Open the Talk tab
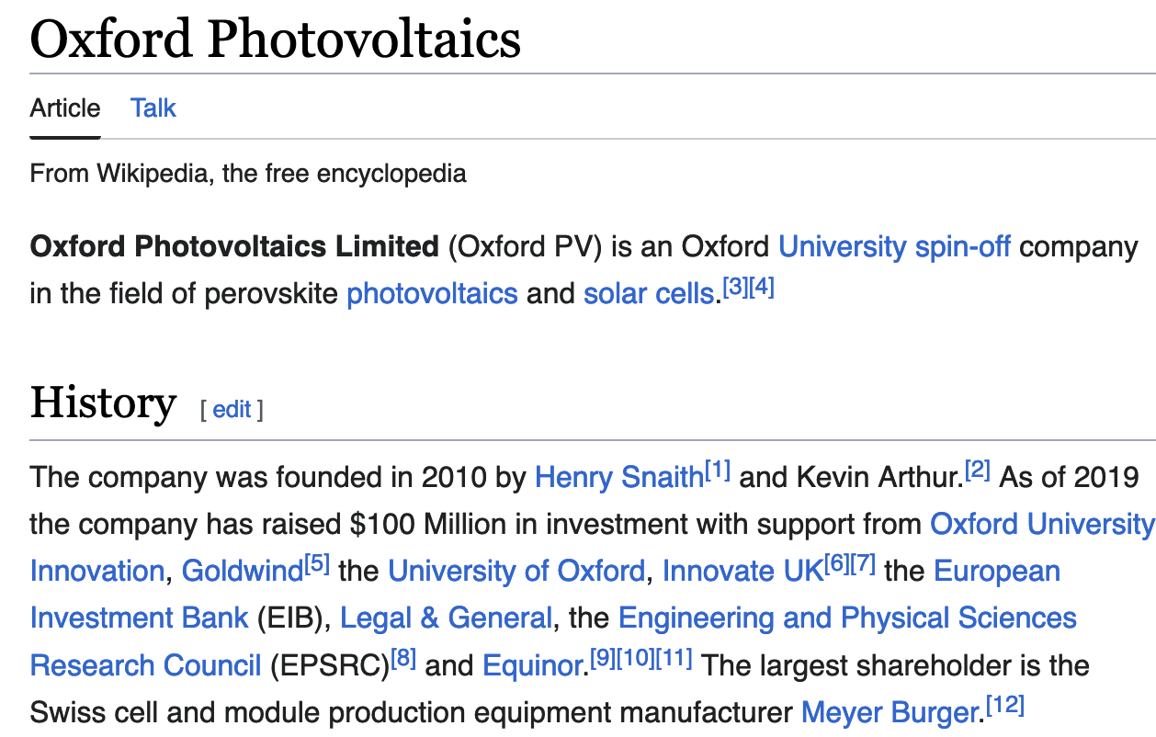Viewport: 1156px width, 737px height. (x=153, y=108)
